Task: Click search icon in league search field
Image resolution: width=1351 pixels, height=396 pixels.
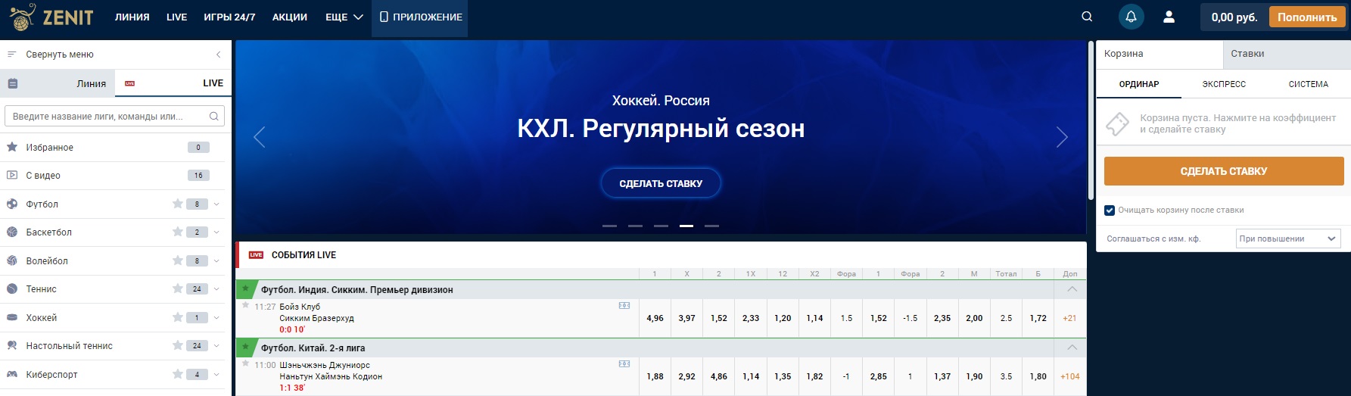Action: pyautogui.click(x=214, y=116)
